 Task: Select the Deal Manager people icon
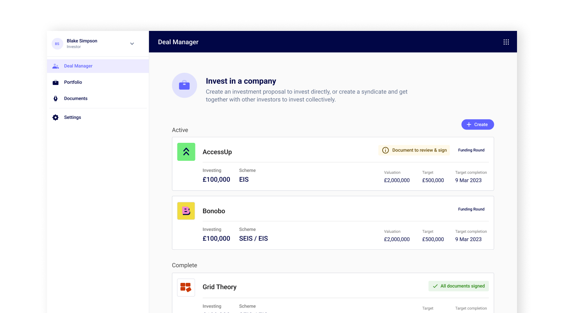[x=55, y=66]
